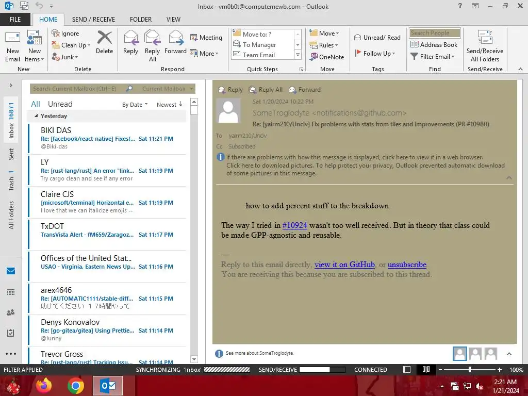Show All messages filter
This screenshot has width=528, height=396.
pyautogui.click(x=36, y=104)
